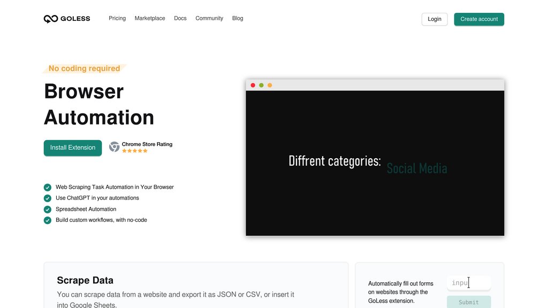Click the Login button
Screen dimensions: 548x308
point(435,19)
